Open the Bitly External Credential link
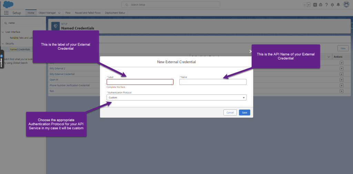Screen dimensions: 353x174 tap(62, 74)
